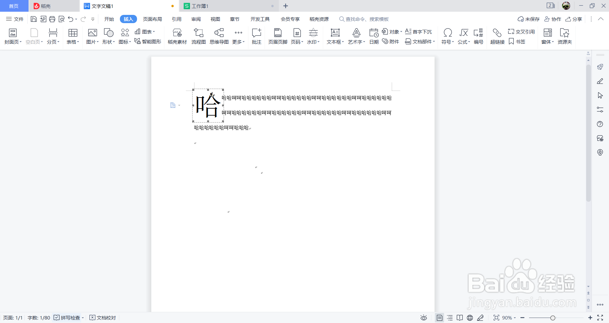The width and height of the screenshot is (609, 323).
Task: Switch to web layout view
Action: (470, 318)
